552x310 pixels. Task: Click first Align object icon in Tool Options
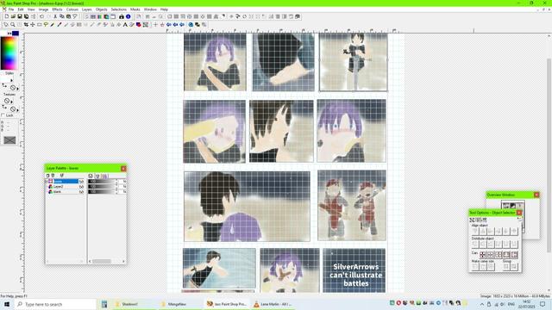tap(475, 231)
